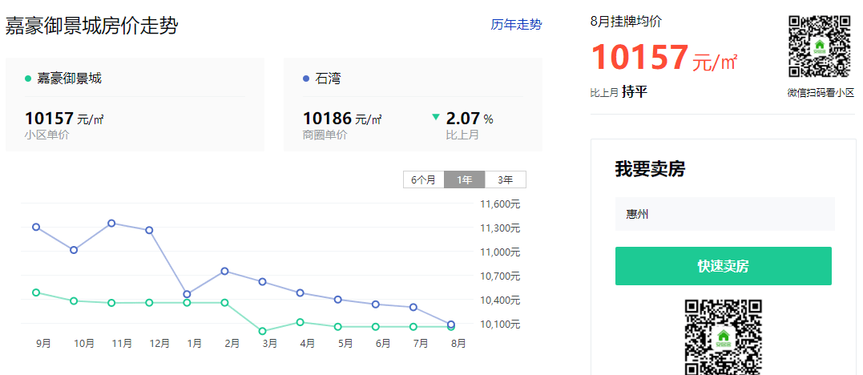Click the 快速卖房 button
Screen dimensions: 863x375
click(723, 266)
